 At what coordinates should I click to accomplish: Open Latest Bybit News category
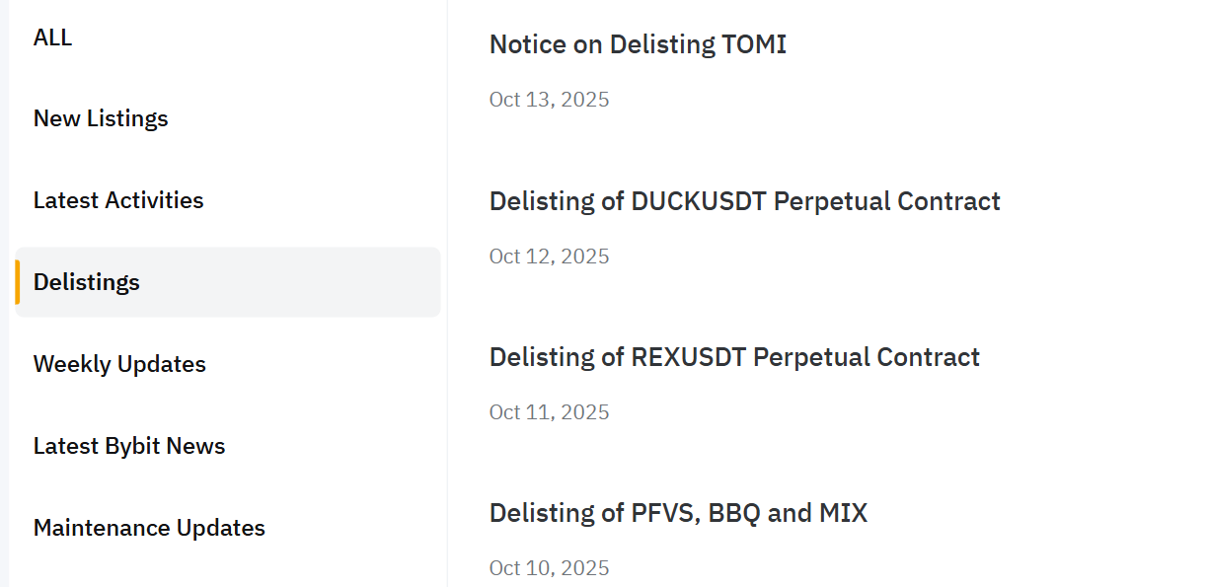(129, 446)
